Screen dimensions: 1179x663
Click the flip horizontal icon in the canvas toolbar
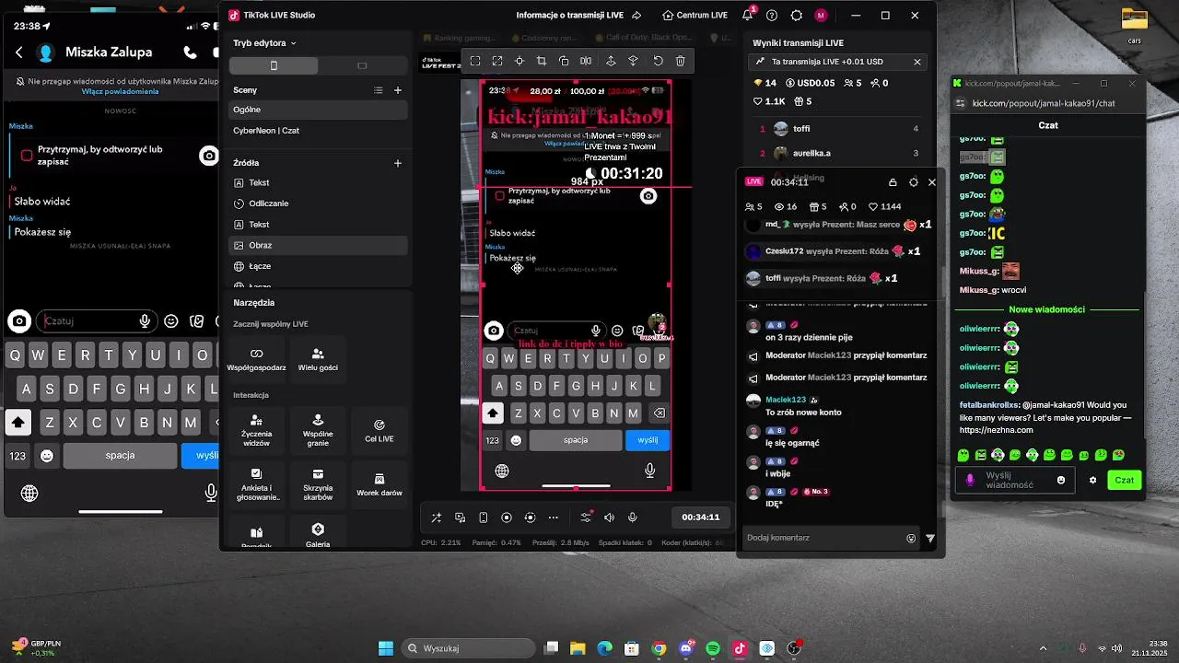(586, 61)
